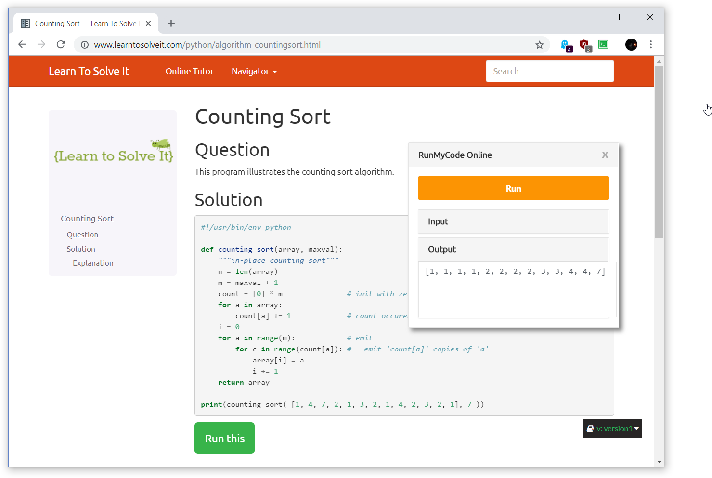Select the Counting Sort browser tab
712x478 pixels.
click(x=86, y=23)
